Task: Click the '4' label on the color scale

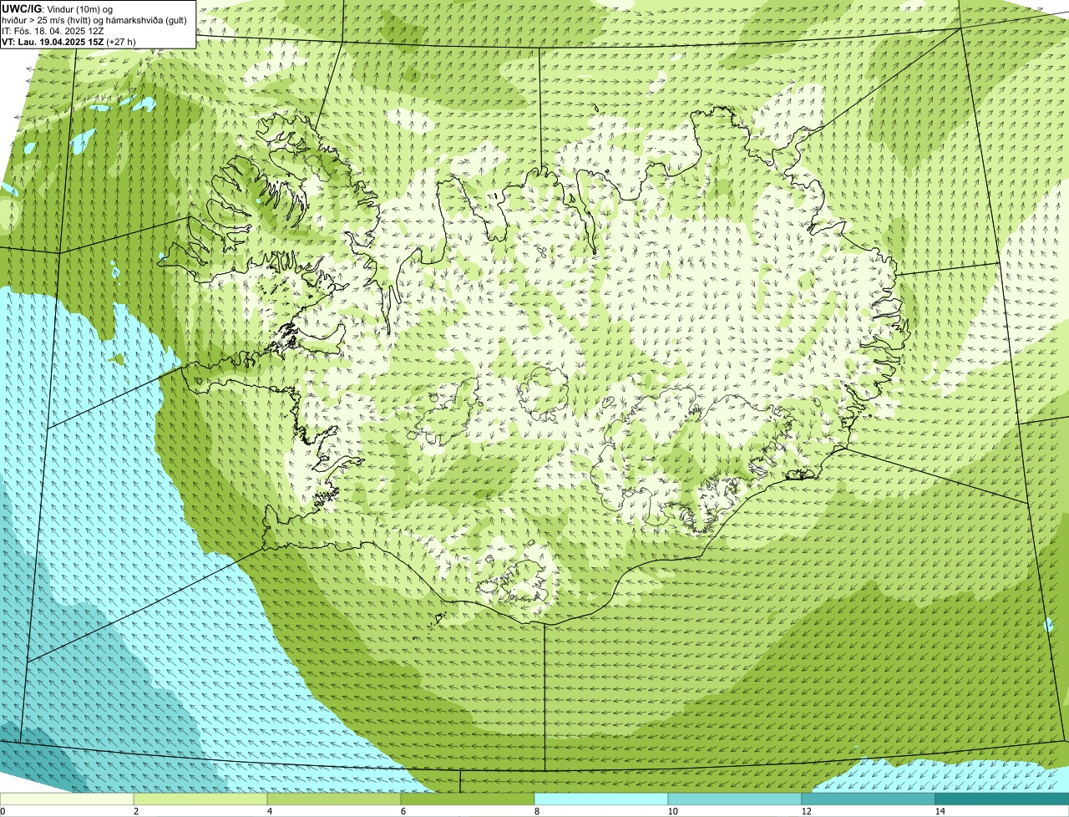Action: tap(270, 811)
